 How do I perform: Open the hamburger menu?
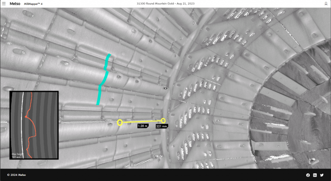[3, 3]
